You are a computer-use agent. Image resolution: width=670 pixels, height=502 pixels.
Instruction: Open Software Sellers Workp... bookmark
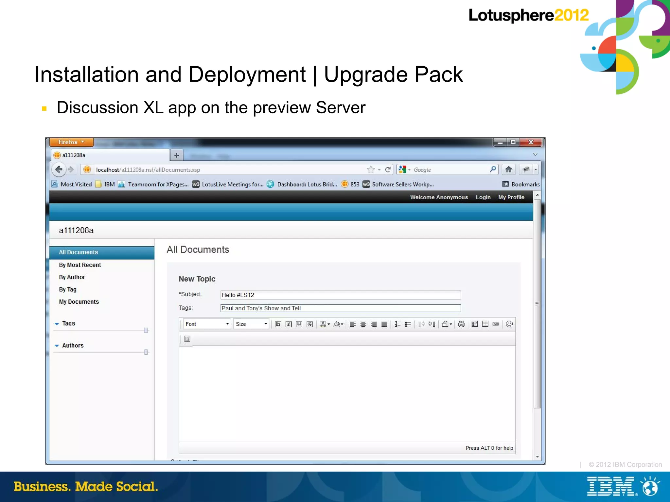coord(398,185)
